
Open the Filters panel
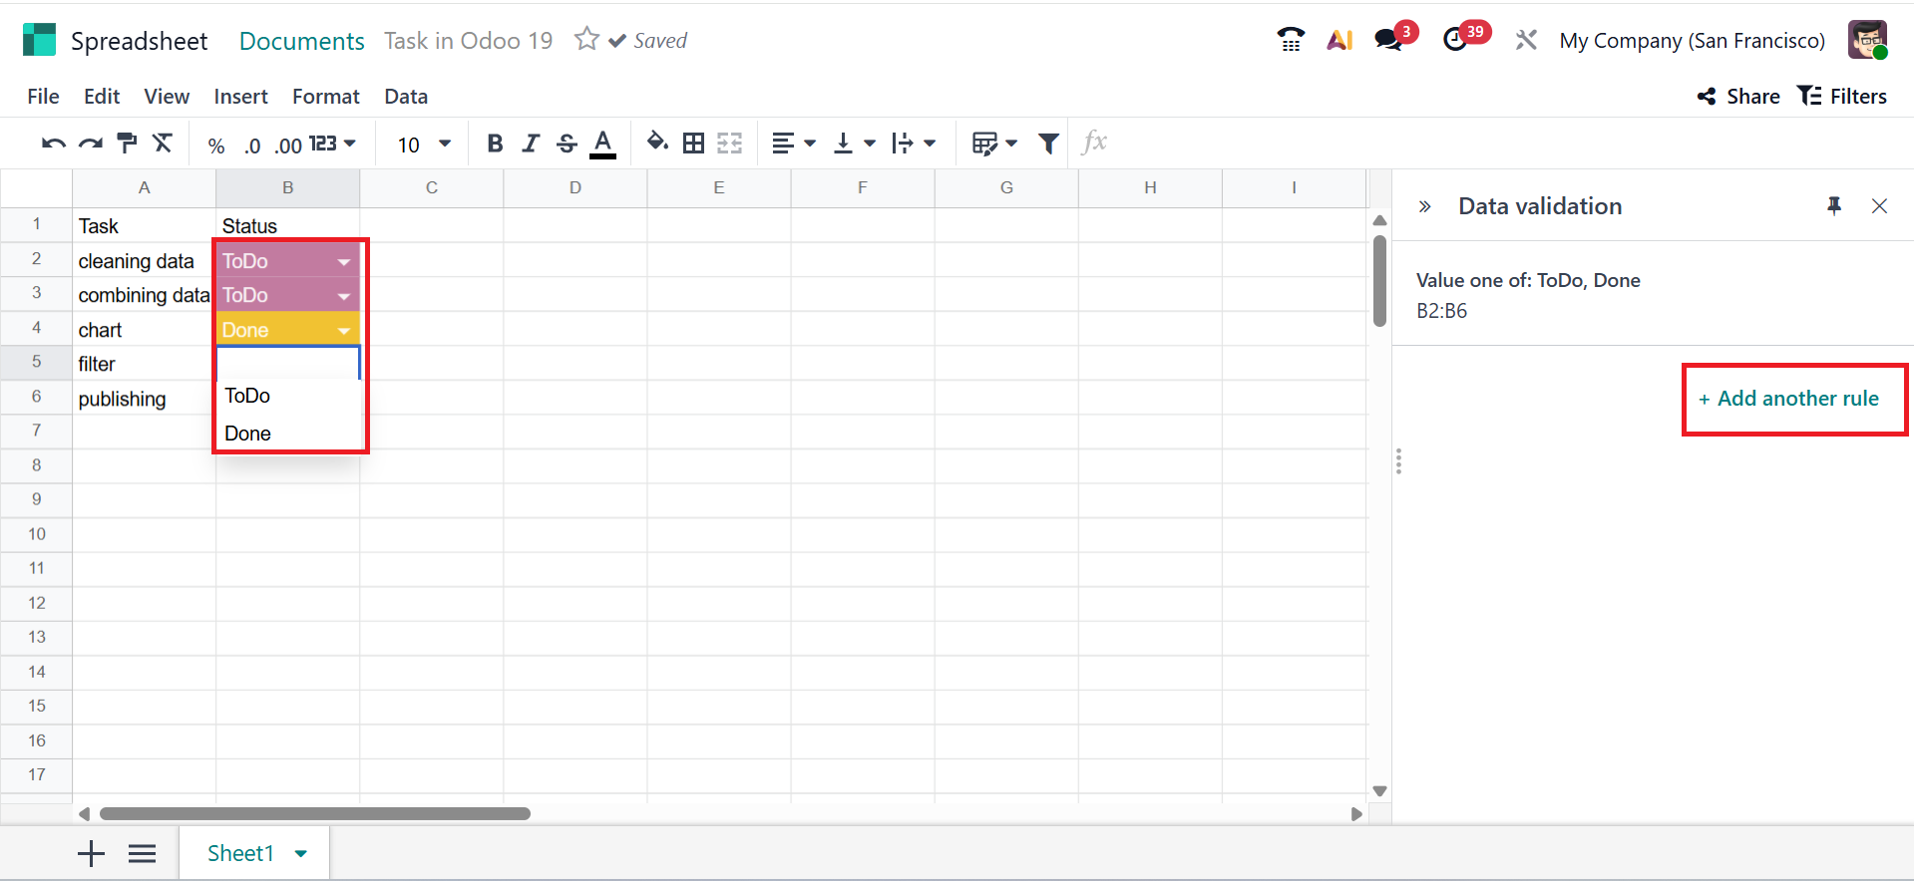coord(1842,96)
